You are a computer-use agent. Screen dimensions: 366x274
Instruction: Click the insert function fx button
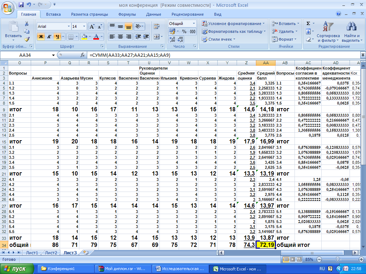[83, 55]
